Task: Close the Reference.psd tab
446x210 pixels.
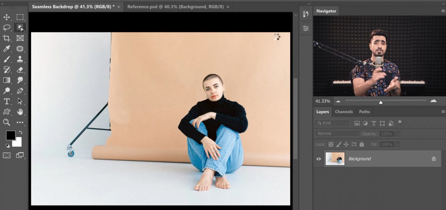Action: [228, 7]
